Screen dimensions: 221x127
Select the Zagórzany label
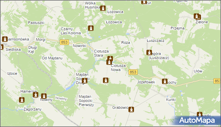click(x=32, y=109)
